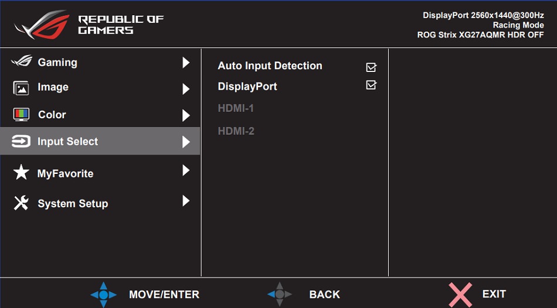Image resolution: width=557 pixels, height=308 pixels.
Task: Toggle the Auto Input Detection checkbox
Action: point(371,67)
